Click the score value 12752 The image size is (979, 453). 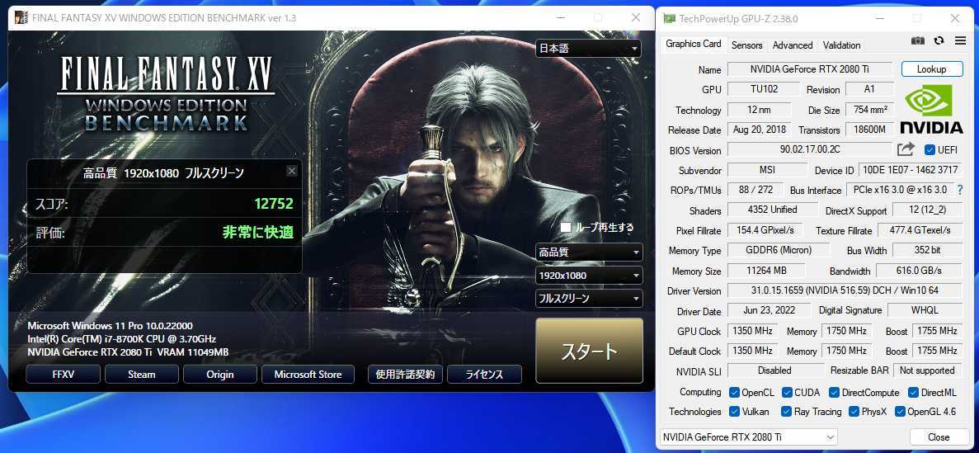tap(274, 203)
